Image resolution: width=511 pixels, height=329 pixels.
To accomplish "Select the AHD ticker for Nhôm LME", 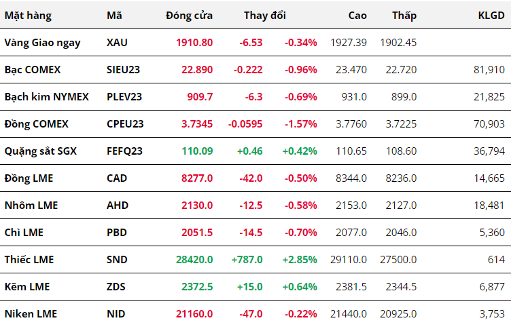I will [118, 206].
